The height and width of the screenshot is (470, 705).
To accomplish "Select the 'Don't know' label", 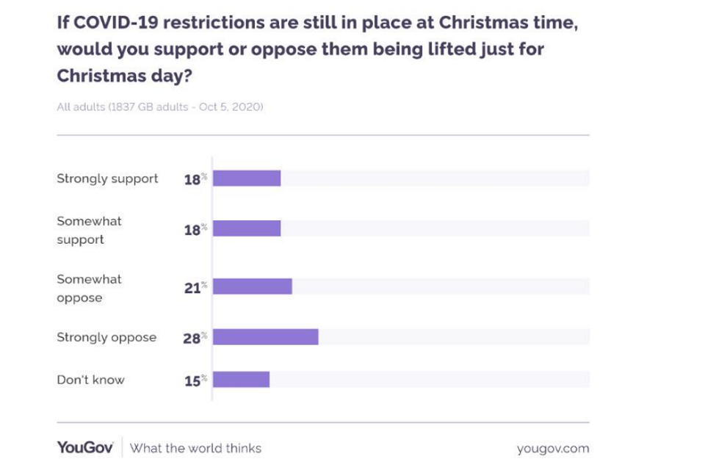I will click(91, 380).
